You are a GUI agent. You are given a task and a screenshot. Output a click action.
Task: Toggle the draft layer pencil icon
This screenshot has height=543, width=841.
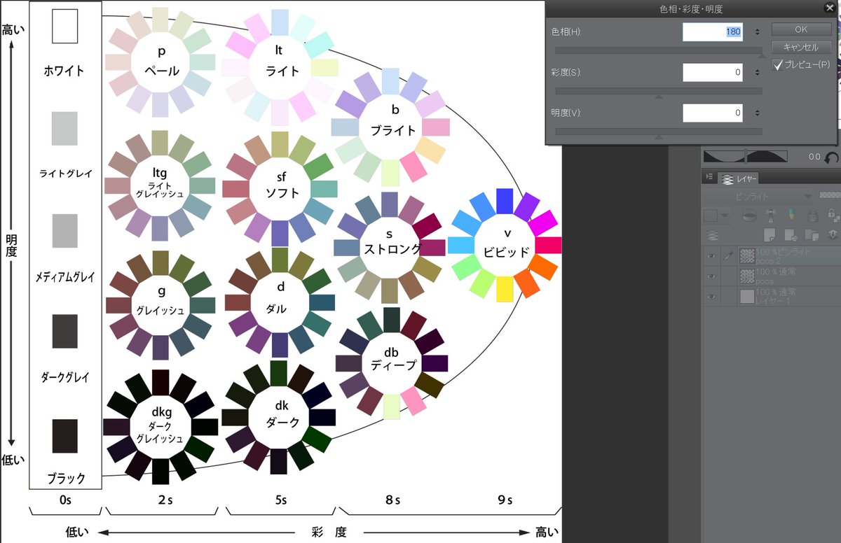792,215
